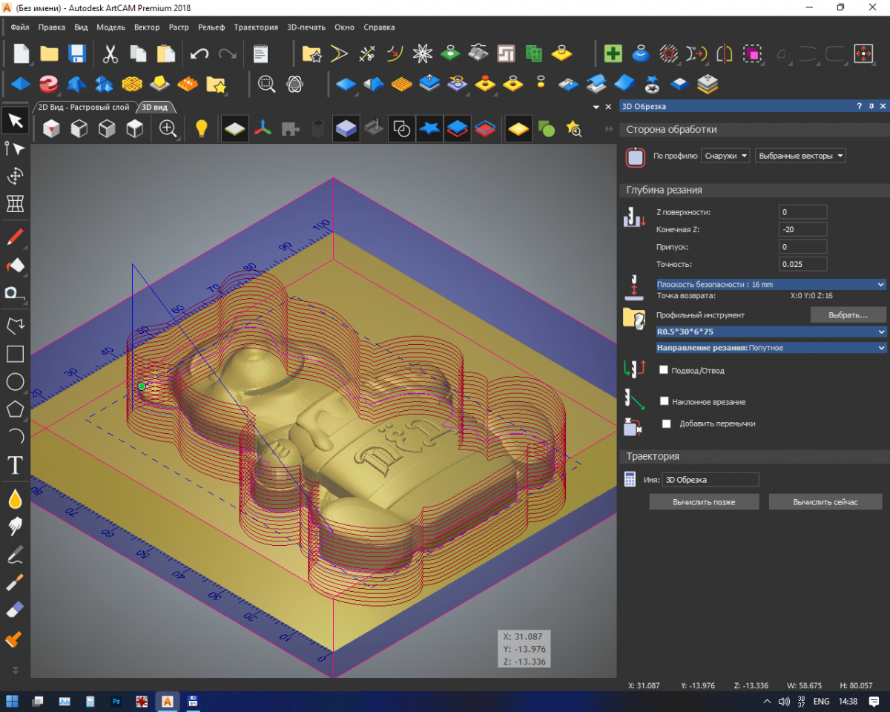
Task: Click the Конечная Z input field
Action: coord(803,229)
